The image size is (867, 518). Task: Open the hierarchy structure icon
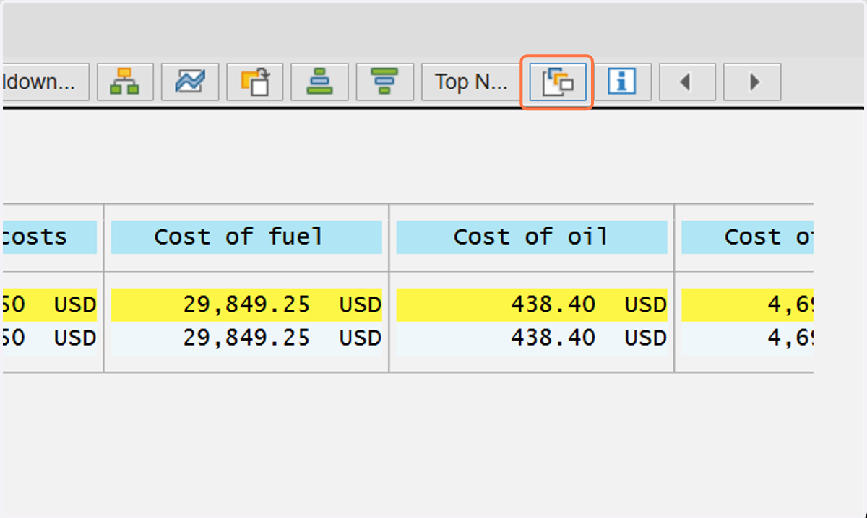tap(125, 82)
